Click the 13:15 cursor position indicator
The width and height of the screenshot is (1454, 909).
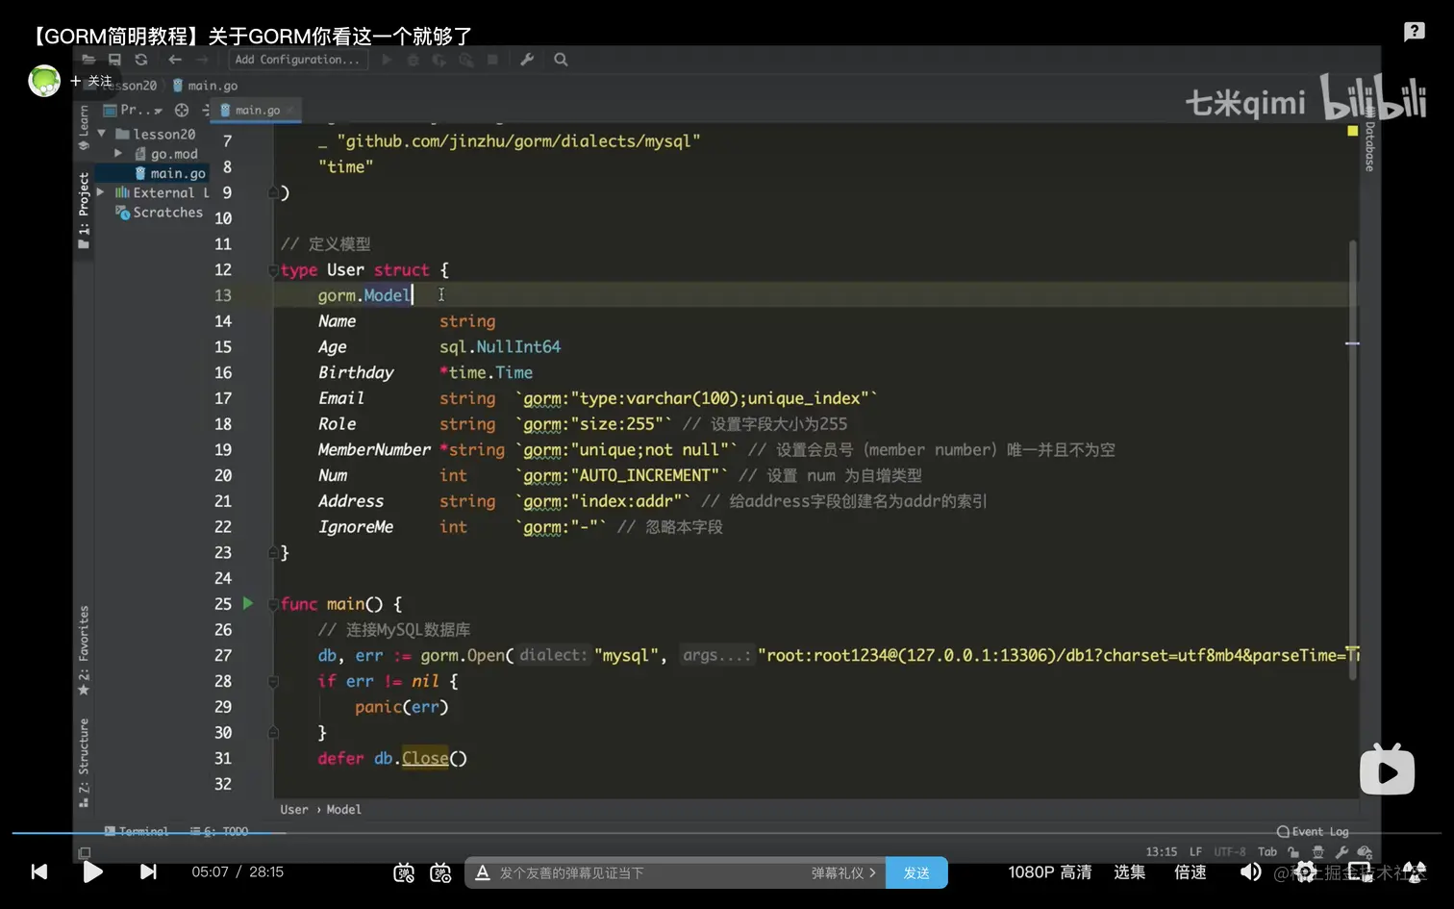pos(1162,852)
